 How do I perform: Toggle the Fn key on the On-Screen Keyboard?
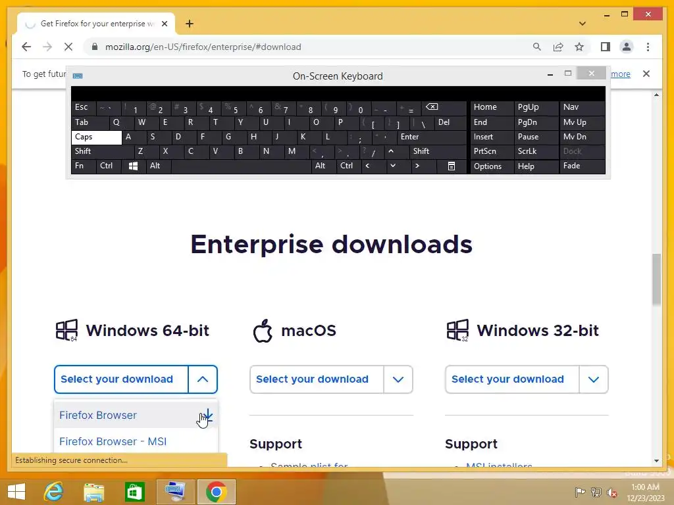click(x=84, y=166)
